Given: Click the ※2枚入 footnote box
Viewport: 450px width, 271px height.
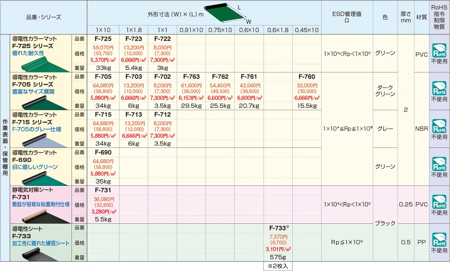Looking at the screenshot, I should (x=278, y=266).
